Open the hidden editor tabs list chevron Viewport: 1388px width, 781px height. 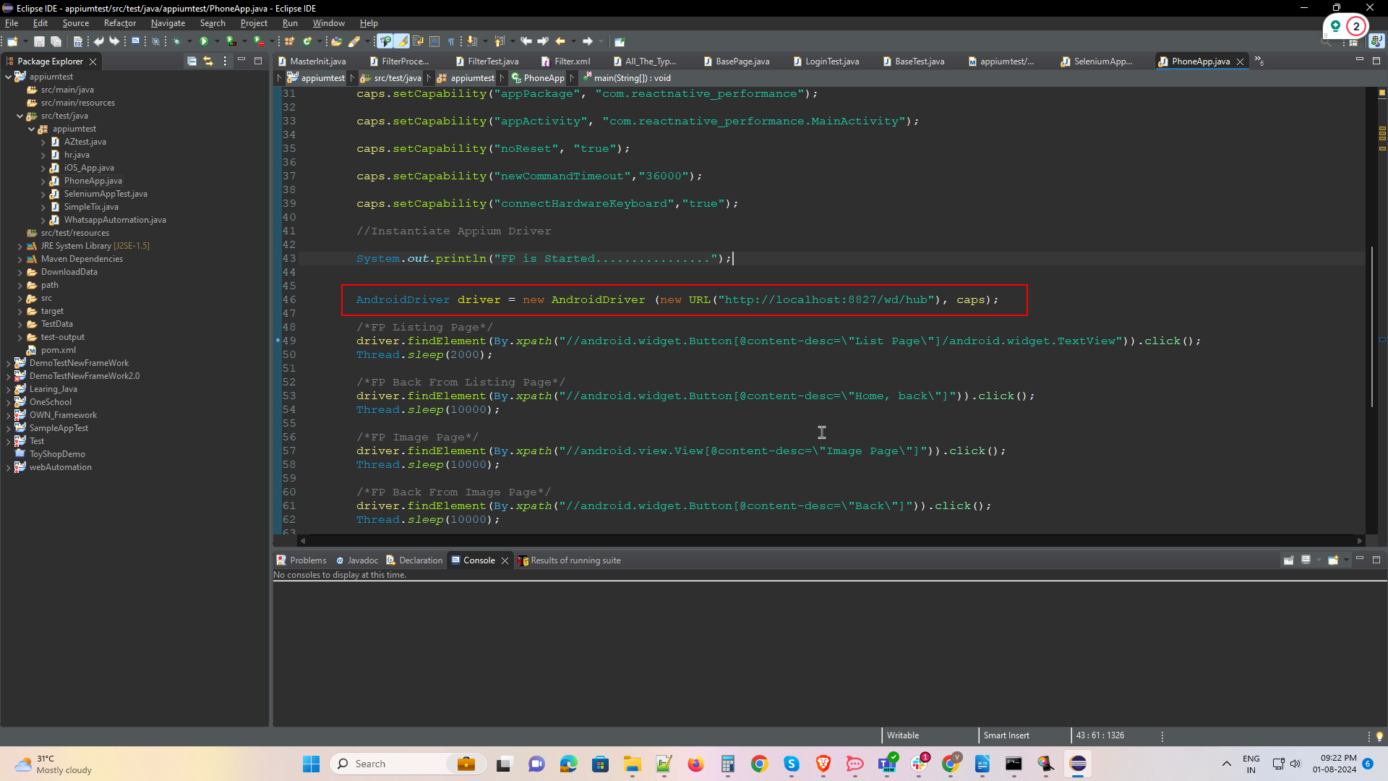point(1259,61)
